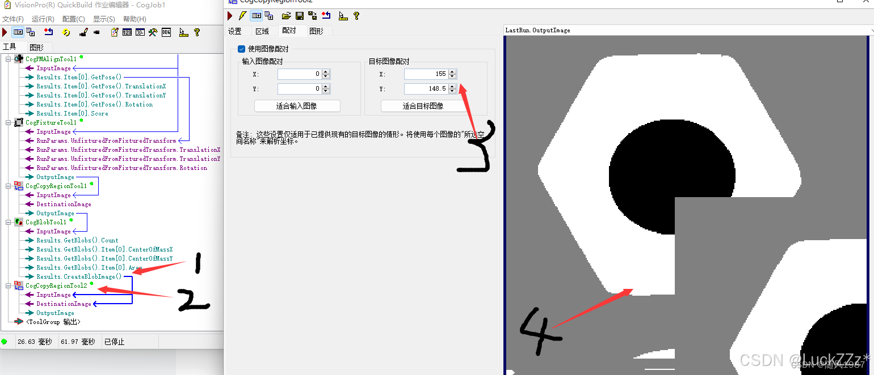Collapse the CogBlobTool1 tree node
The height and width of the screenshot is (375, 874).
(x=9, y=222)
